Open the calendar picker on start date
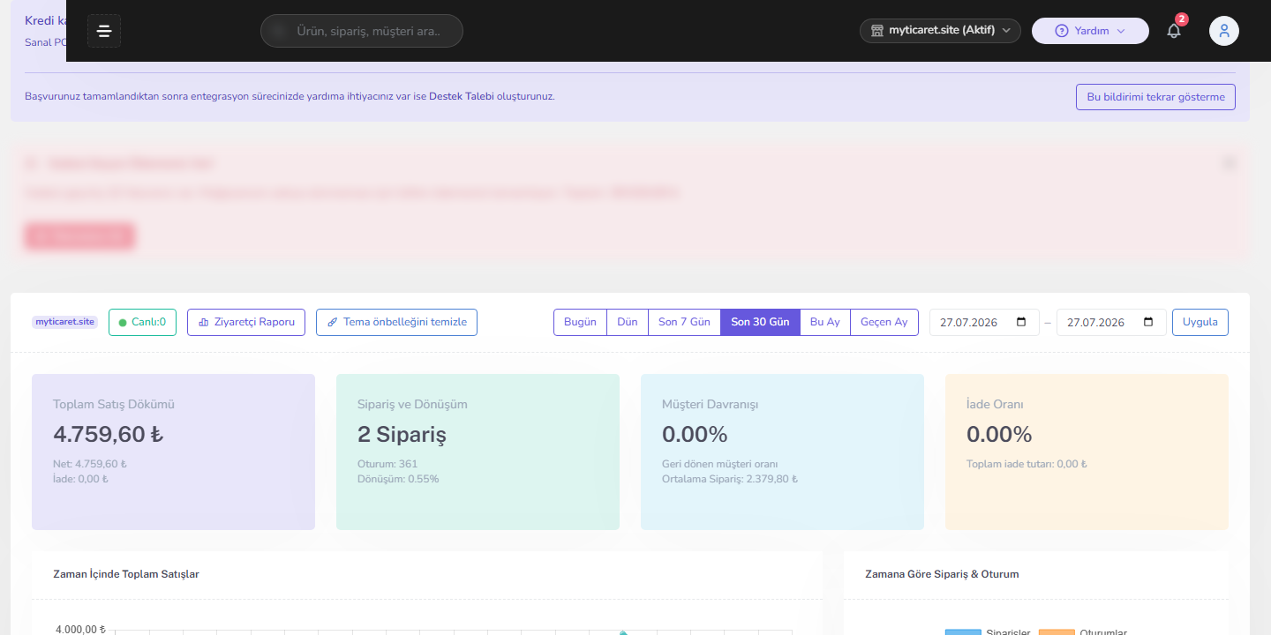This screenshot has width=1271, height=635. (1022, 322)
